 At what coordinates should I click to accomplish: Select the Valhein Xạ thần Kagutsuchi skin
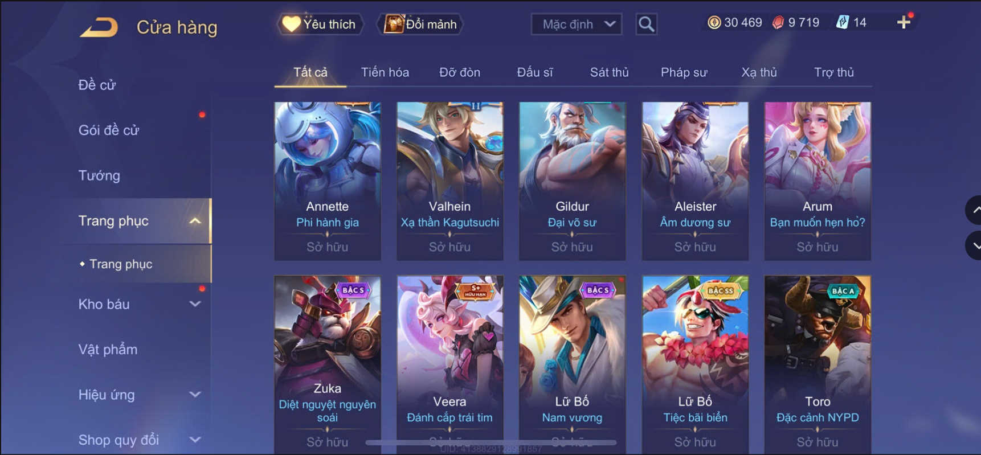click(x=450, y=181)
